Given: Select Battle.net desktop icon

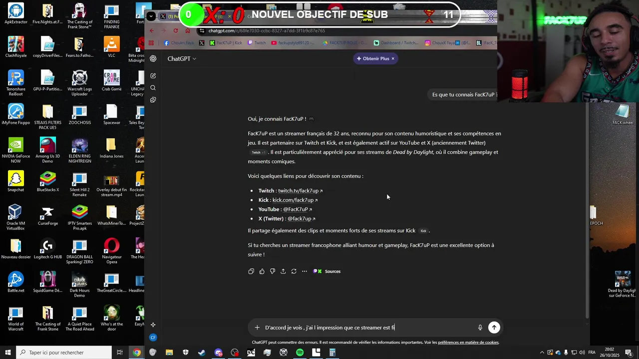Looking at the screenshot, I should click(15, 282).
